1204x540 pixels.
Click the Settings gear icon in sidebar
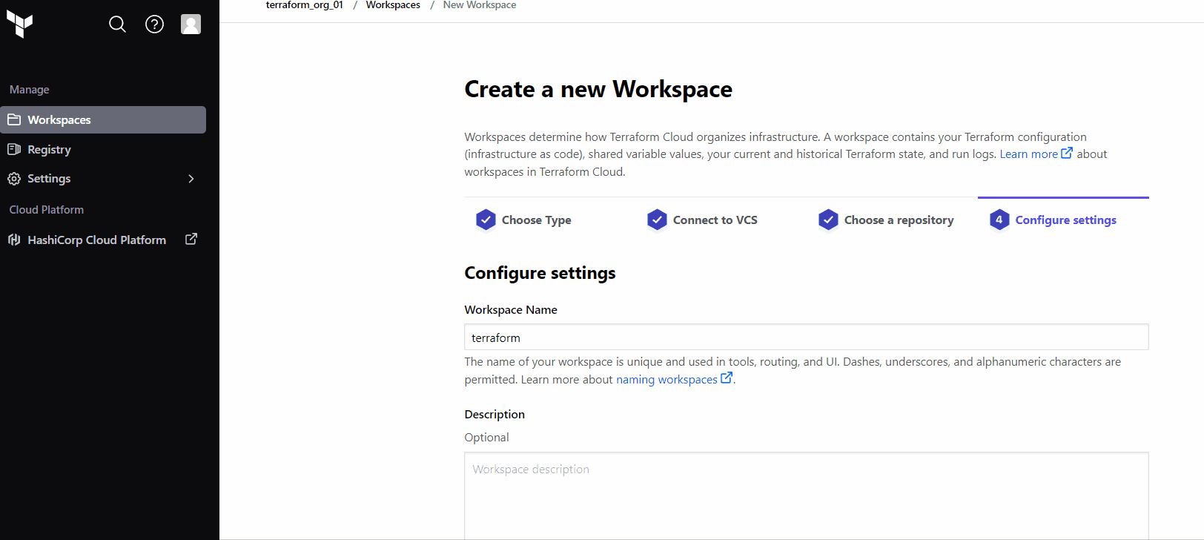(14, 179)
